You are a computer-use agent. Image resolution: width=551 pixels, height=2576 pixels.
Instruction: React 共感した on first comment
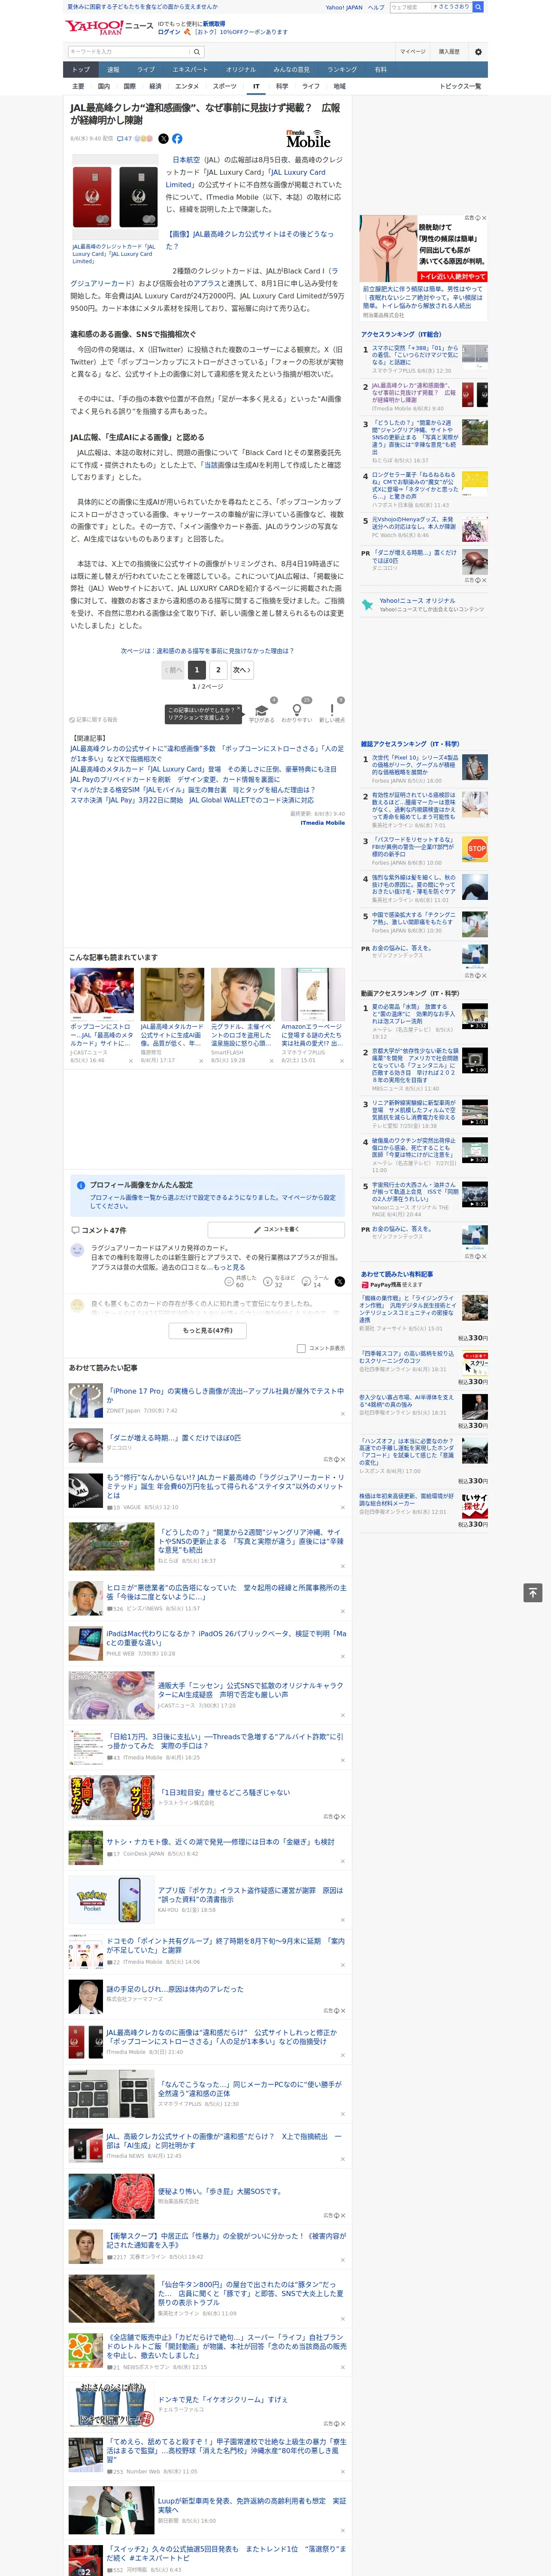(240, 1281)
